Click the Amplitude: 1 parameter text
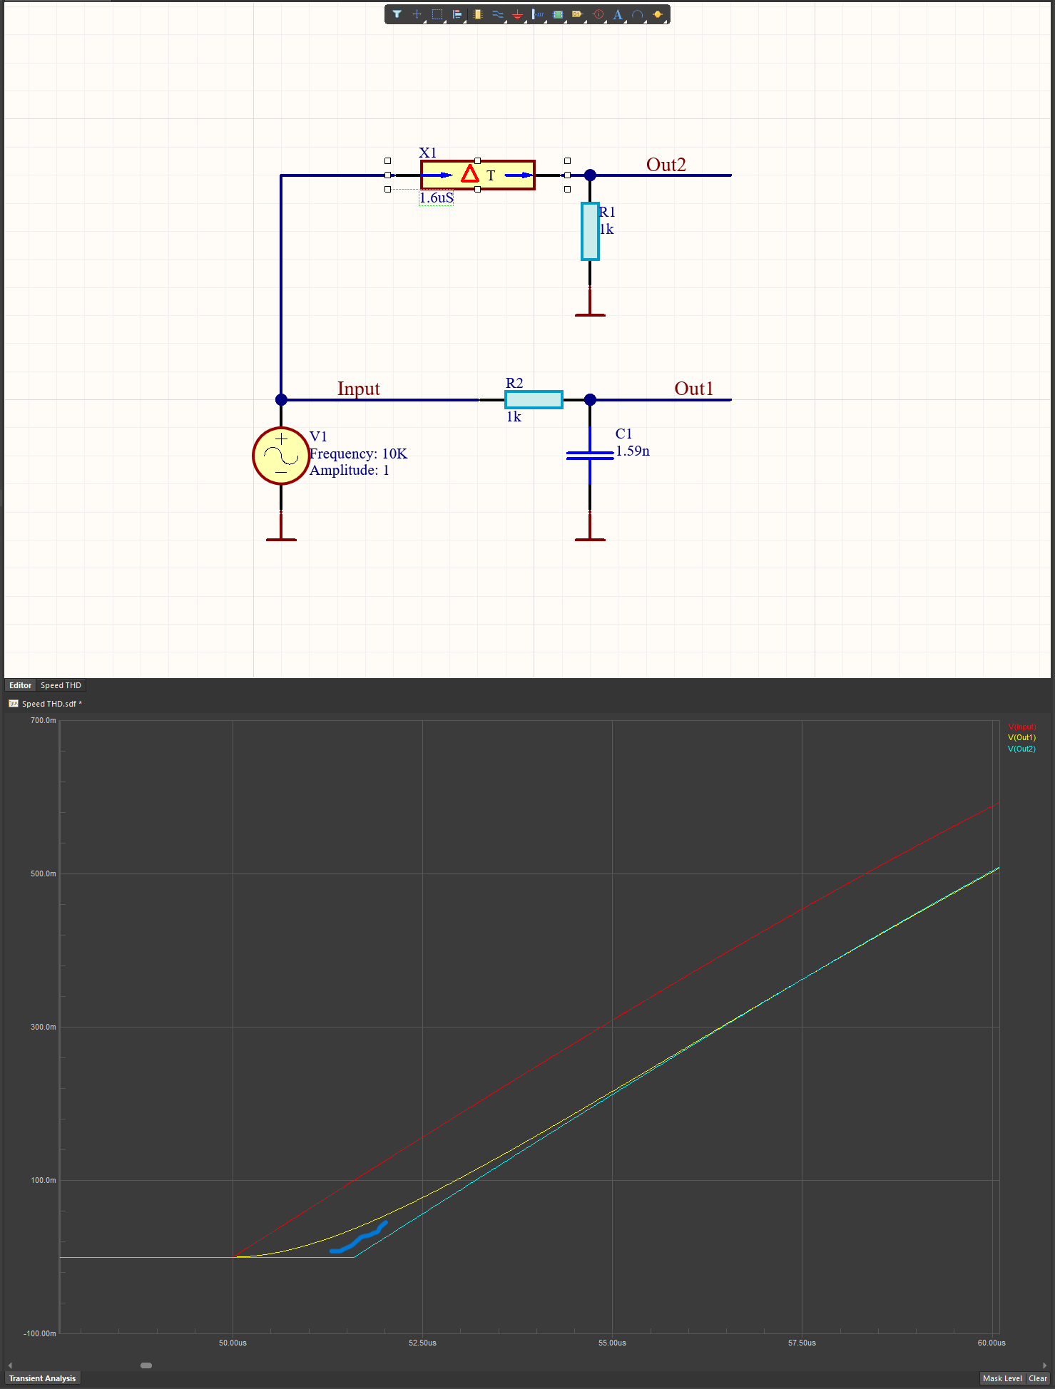Screen dimensions: 1055x1389 (350, 470)
